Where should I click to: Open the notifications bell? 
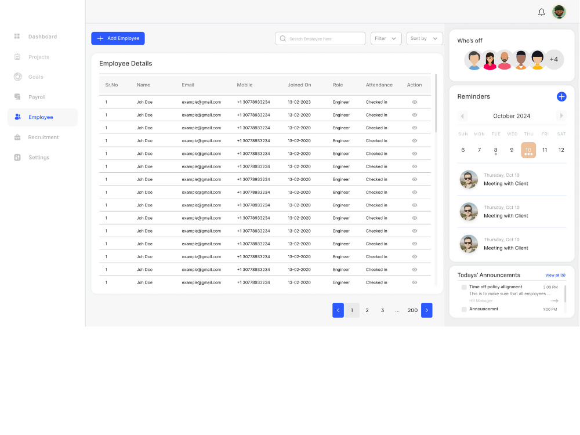click(x=541, y=12)
